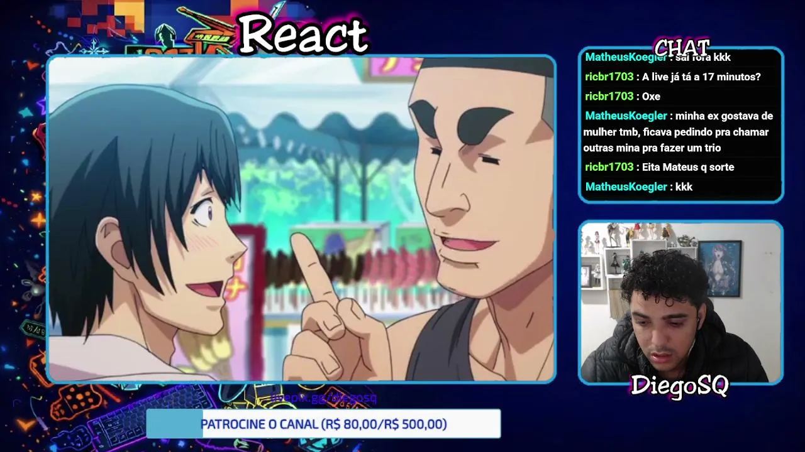Click the "React" title above the video
The image size is (805, 452).
coord(303,34)
